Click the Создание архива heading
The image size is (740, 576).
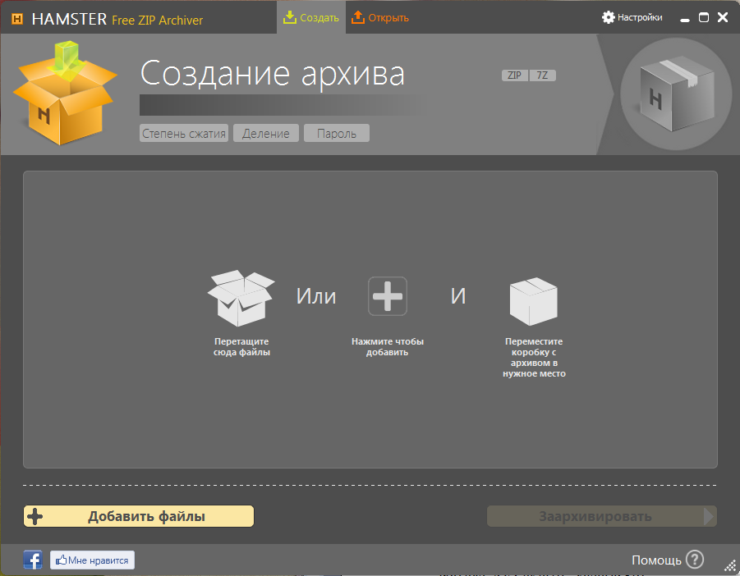[273, 74]
